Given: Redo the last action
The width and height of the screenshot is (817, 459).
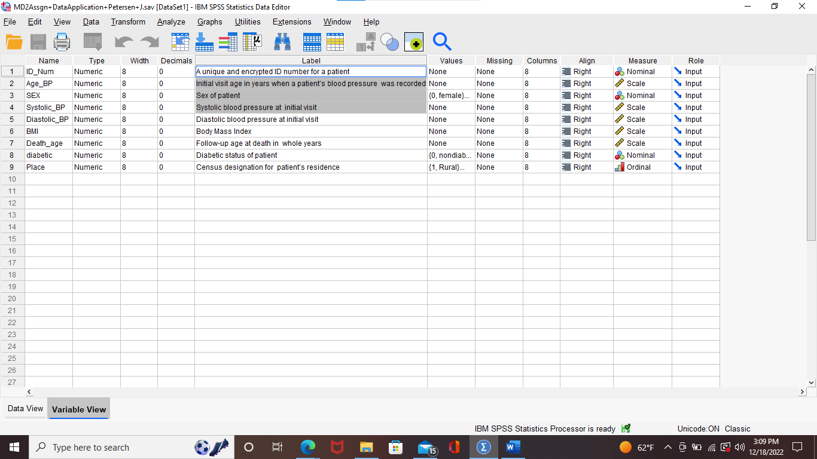Looking at the screenshot, I should tap(148, 42).
